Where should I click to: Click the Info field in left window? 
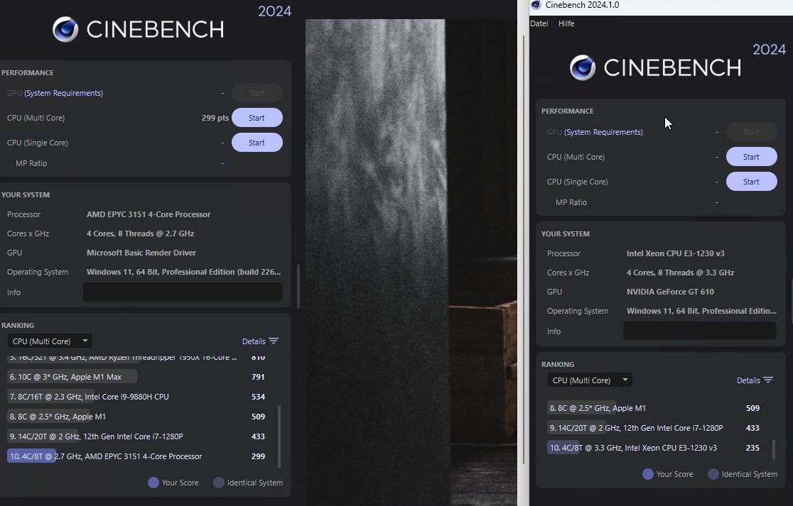tap(183, 292)
